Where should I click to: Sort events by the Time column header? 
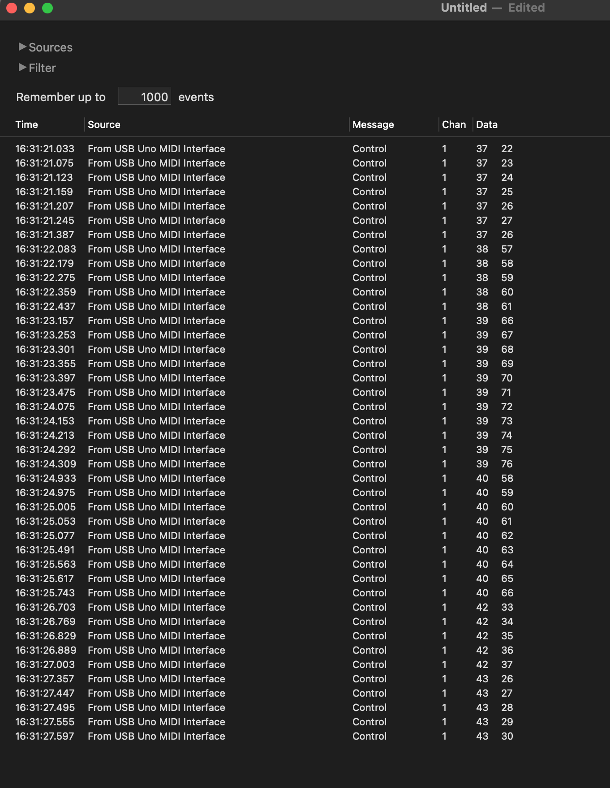tap(27, 124)
